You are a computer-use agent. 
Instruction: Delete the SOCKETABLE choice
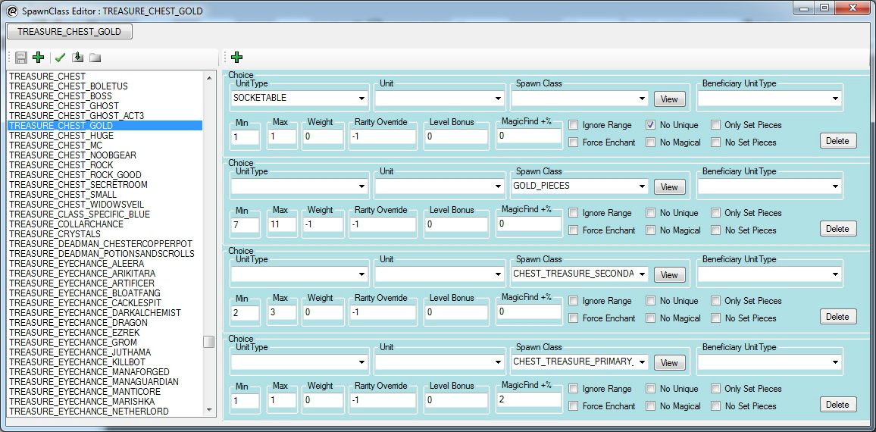837,141
